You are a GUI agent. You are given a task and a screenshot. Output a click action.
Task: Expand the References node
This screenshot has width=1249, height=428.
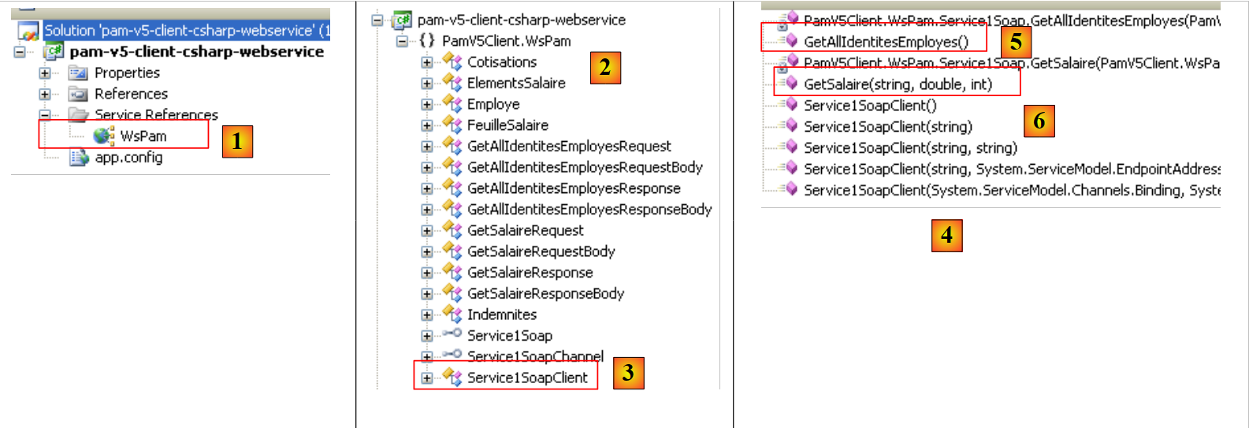click(x=45, y=94)
